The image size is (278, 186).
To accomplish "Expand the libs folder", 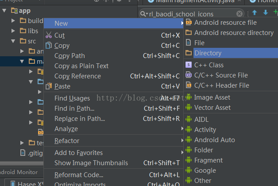I will pyautogui.click(x=14, y=31).
